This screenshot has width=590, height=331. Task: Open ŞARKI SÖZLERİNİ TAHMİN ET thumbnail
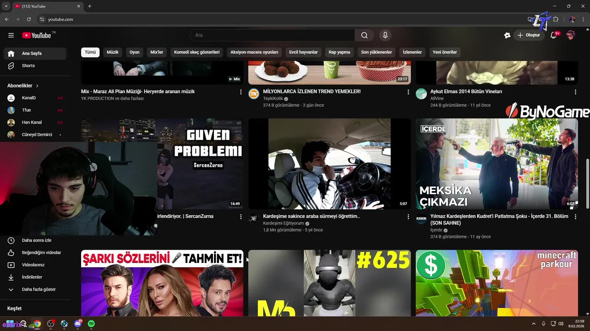162,283
